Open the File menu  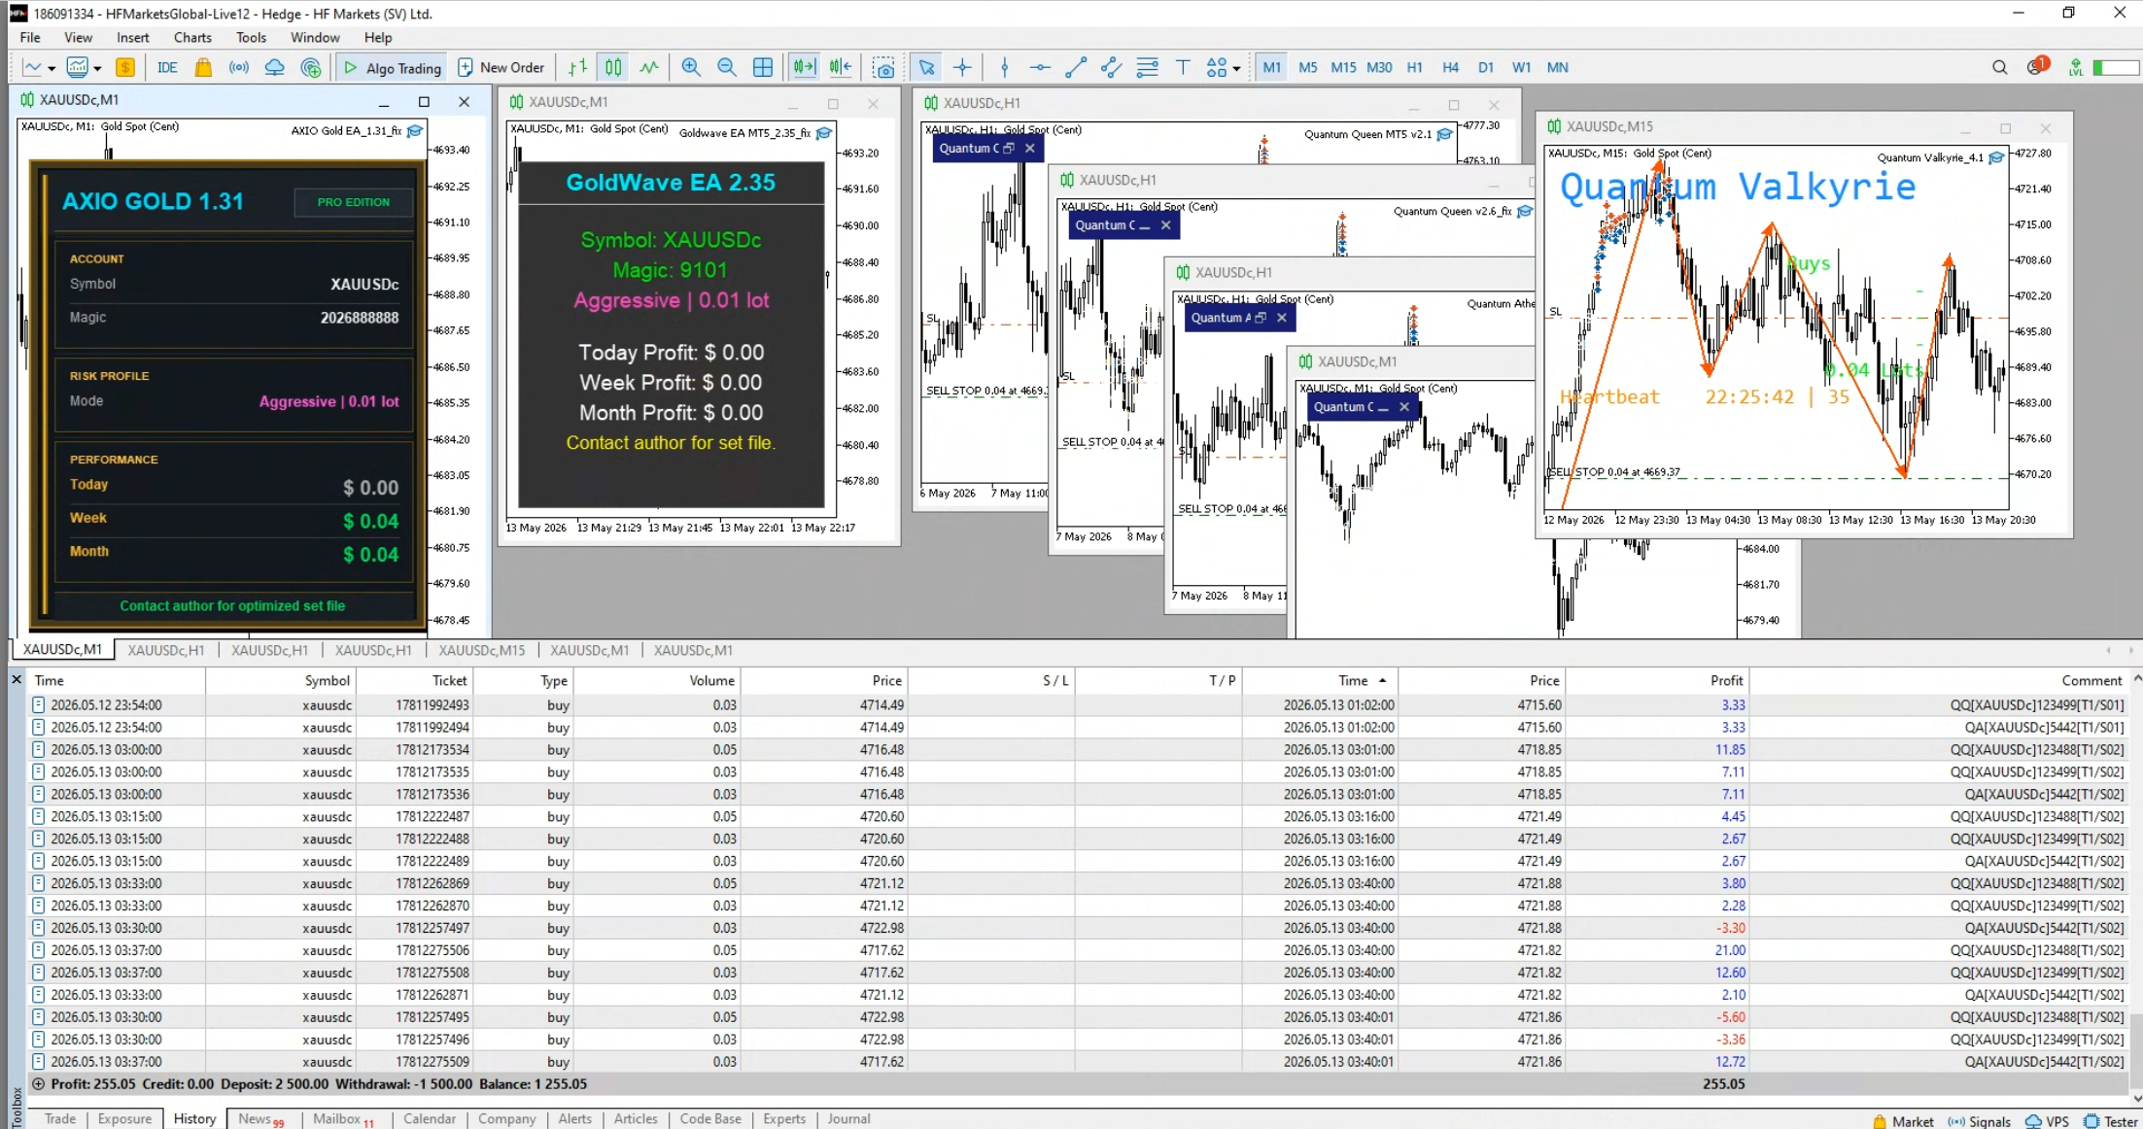[x=30, y=37]
